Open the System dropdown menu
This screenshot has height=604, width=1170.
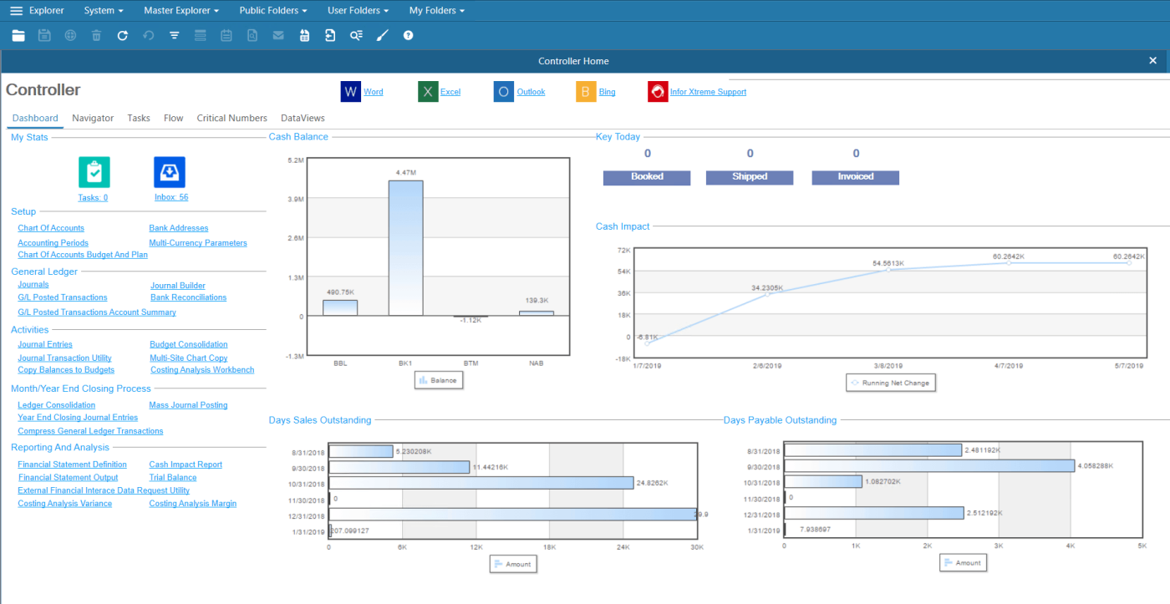104,11
